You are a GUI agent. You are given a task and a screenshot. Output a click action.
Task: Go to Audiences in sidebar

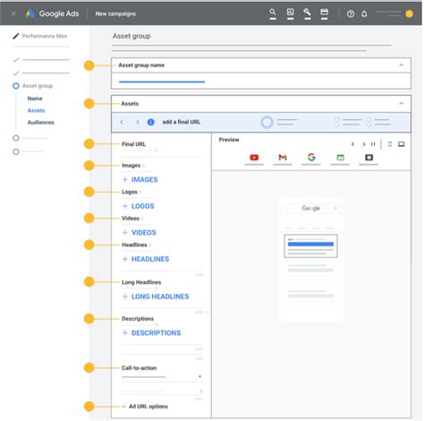41,123
